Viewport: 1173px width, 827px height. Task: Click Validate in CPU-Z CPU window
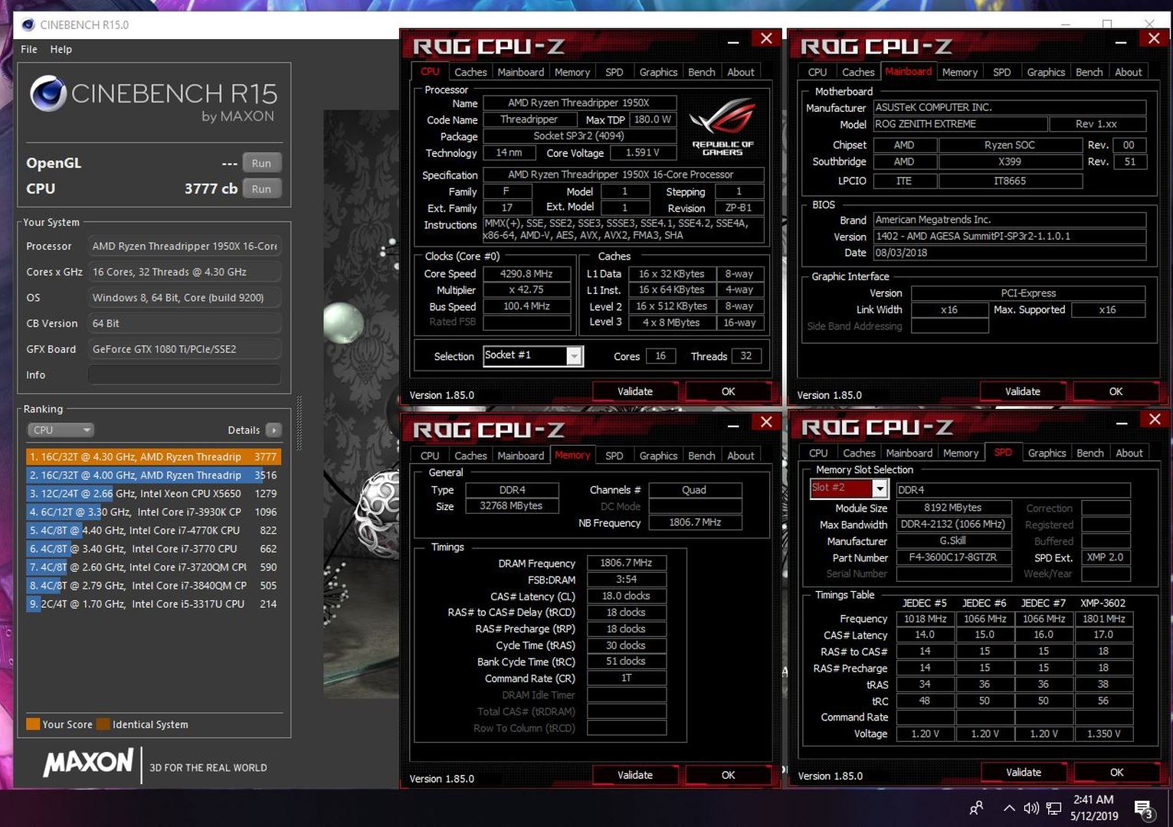[635, 391]
